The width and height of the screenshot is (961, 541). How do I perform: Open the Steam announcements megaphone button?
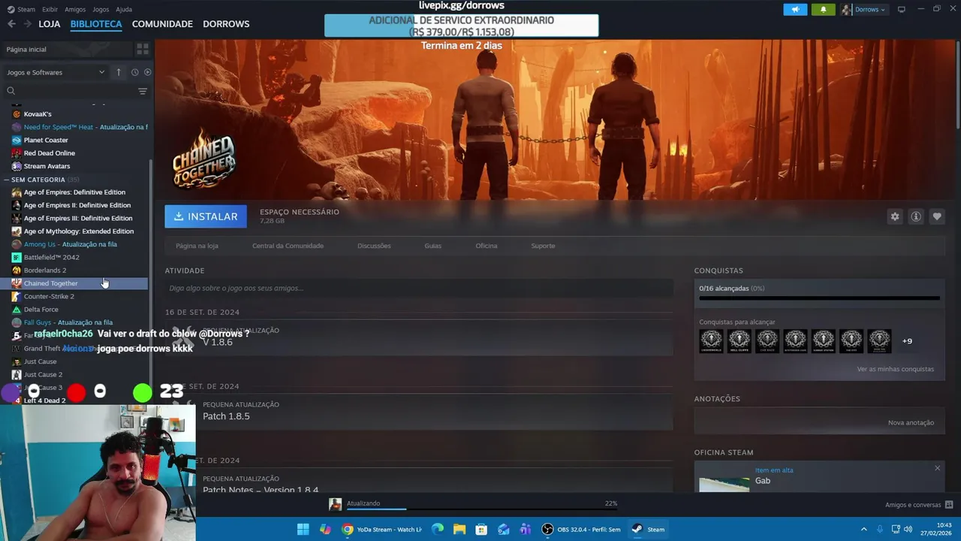pyautogui.click(x=795, y=10)
